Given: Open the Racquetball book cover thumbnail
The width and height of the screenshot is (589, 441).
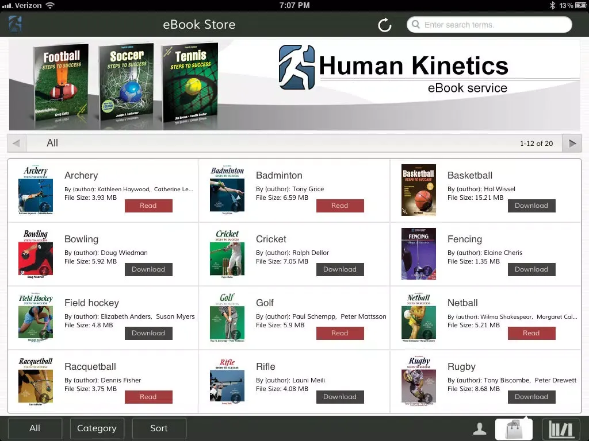Looking at the screenshot, I should (36, 381).
